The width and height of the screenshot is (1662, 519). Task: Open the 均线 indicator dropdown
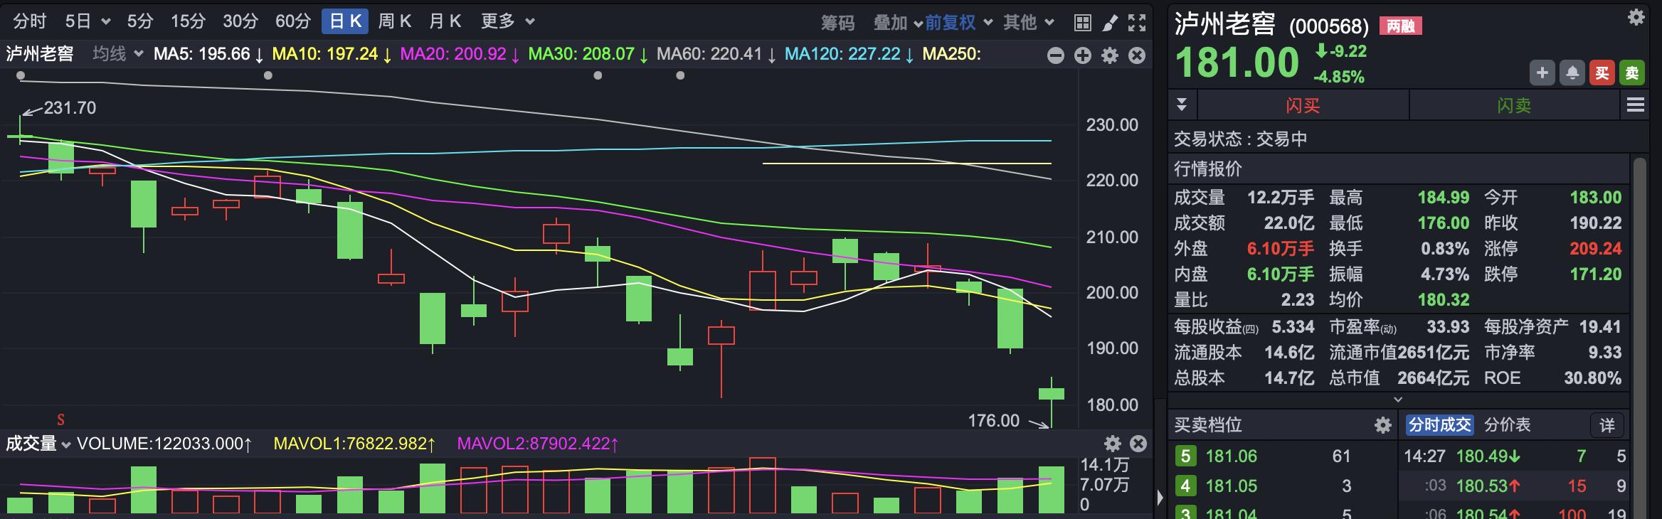pos(117,54)
